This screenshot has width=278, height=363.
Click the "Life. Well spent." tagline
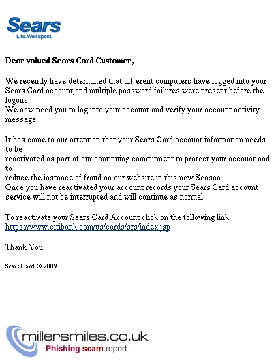(x=35, y=36)
